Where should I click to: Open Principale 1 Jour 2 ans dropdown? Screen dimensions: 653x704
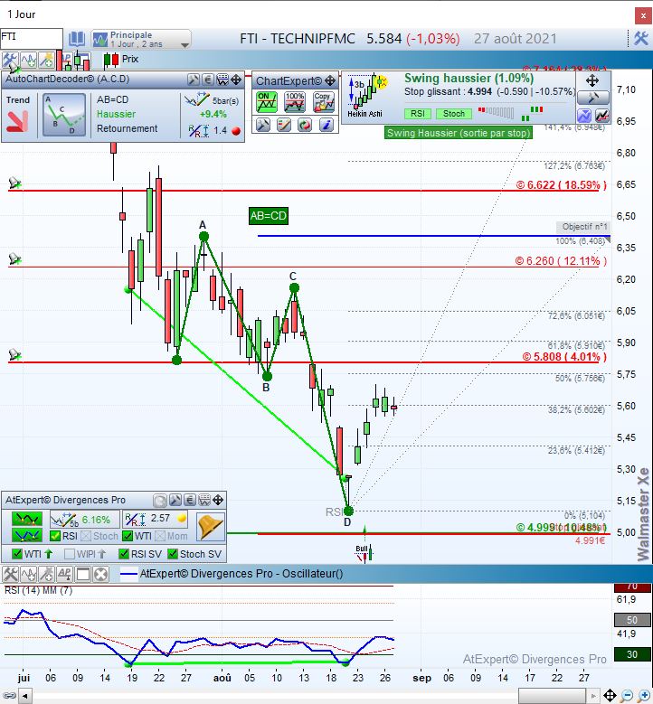click(141, 39)
